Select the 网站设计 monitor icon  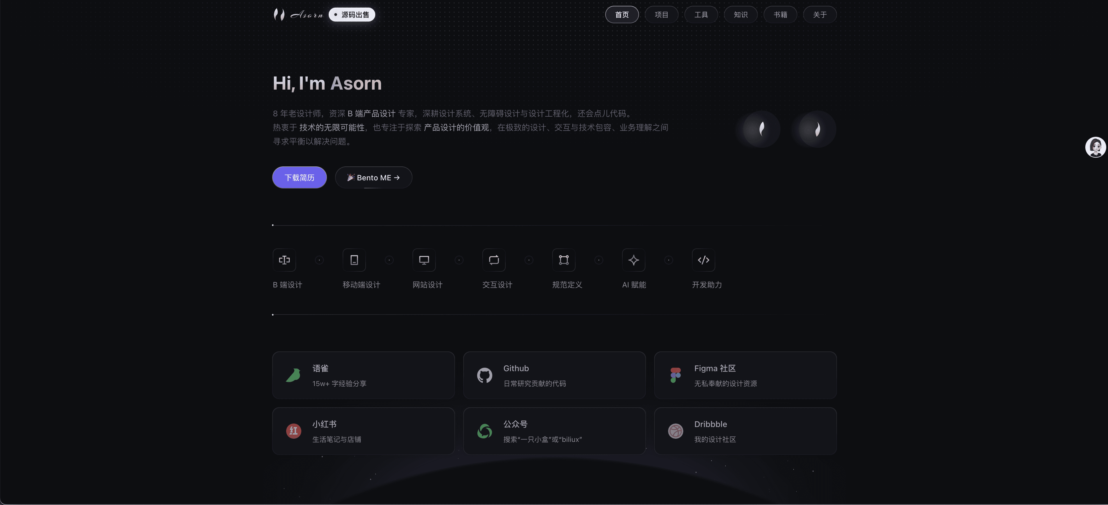click(x=424, y=260)
